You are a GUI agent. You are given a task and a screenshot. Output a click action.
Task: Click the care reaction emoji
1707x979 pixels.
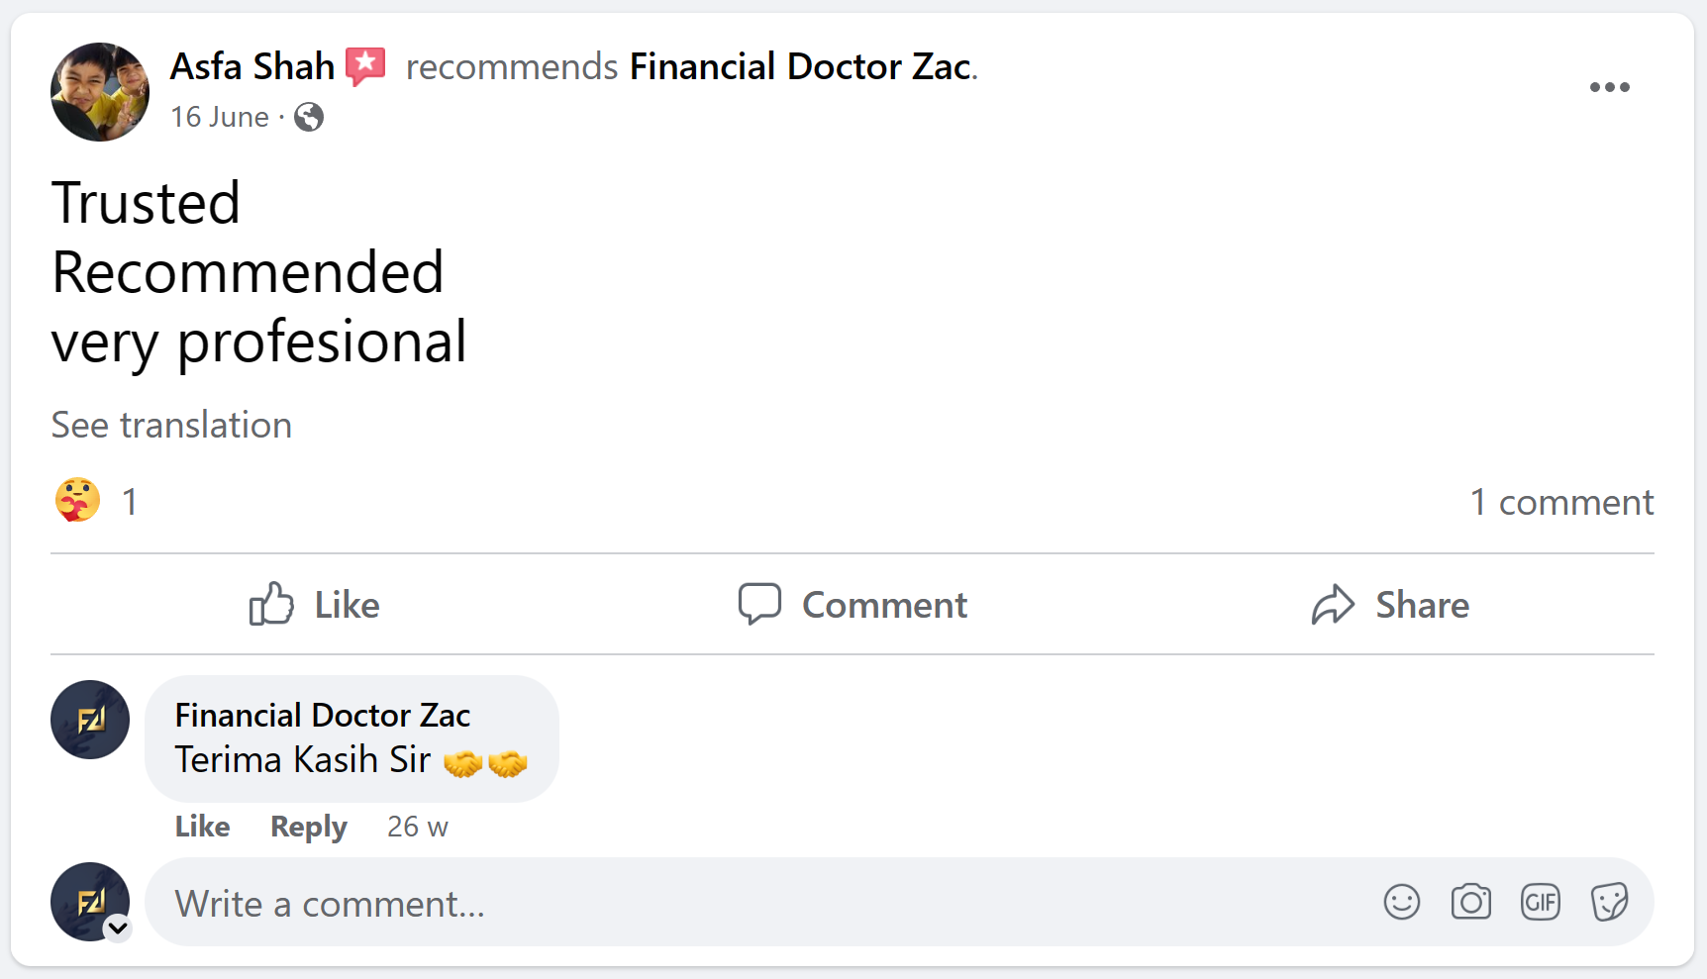pyautogui.click(x=77, y=500)
